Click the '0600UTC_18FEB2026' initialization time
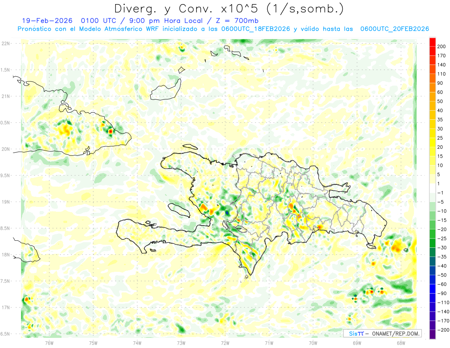The height and width of the screenshot is (348, 450). [x=256, y=29]
